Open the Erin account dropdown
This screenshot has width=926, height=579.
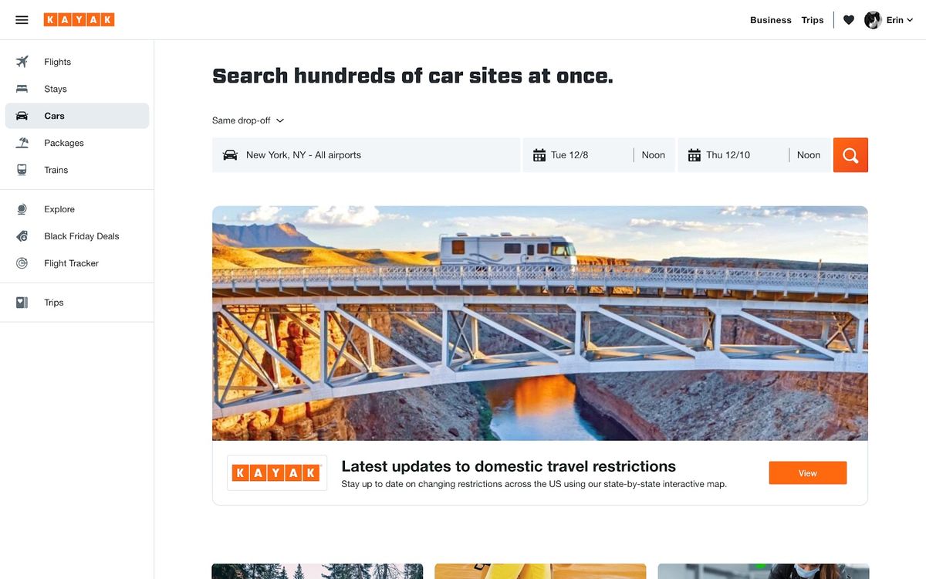point(889,20)
